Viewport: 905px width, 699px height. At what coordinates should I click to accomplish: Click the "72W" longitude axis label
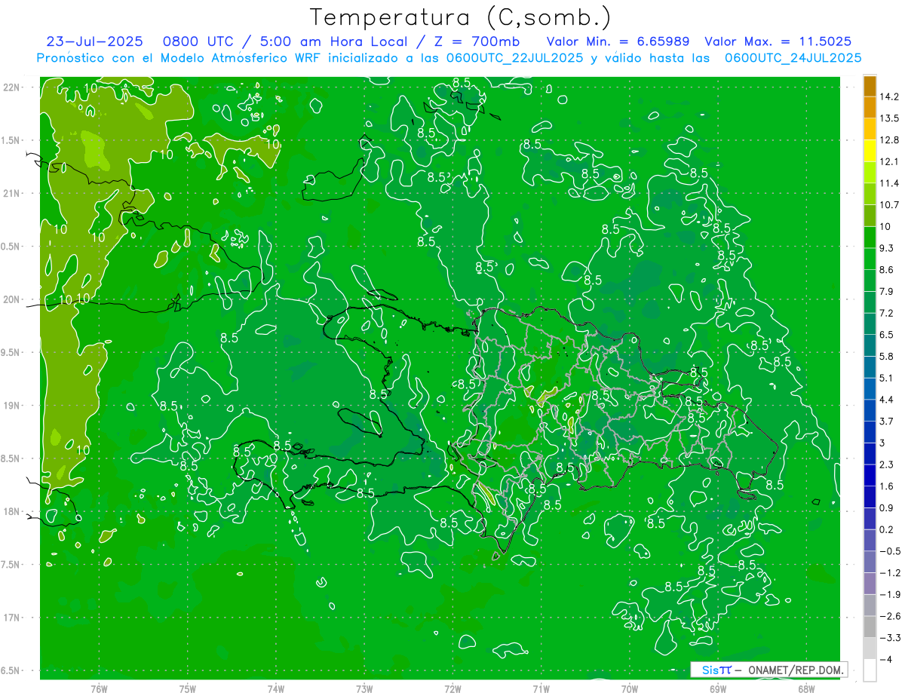pos(452,689)
